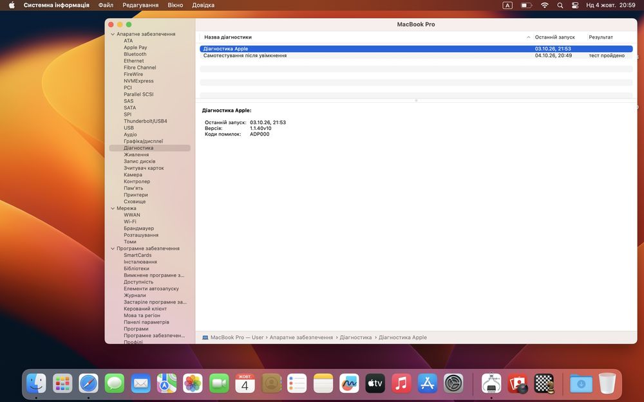Open Photo Booth in the Dock

[x=518, y=383]
